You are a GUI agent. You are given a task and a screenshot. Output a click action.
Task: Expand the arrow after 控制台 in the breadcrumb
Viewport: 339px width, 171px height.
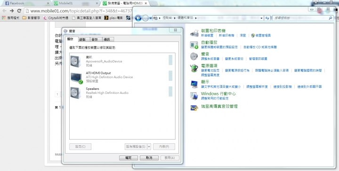[175, 18]
